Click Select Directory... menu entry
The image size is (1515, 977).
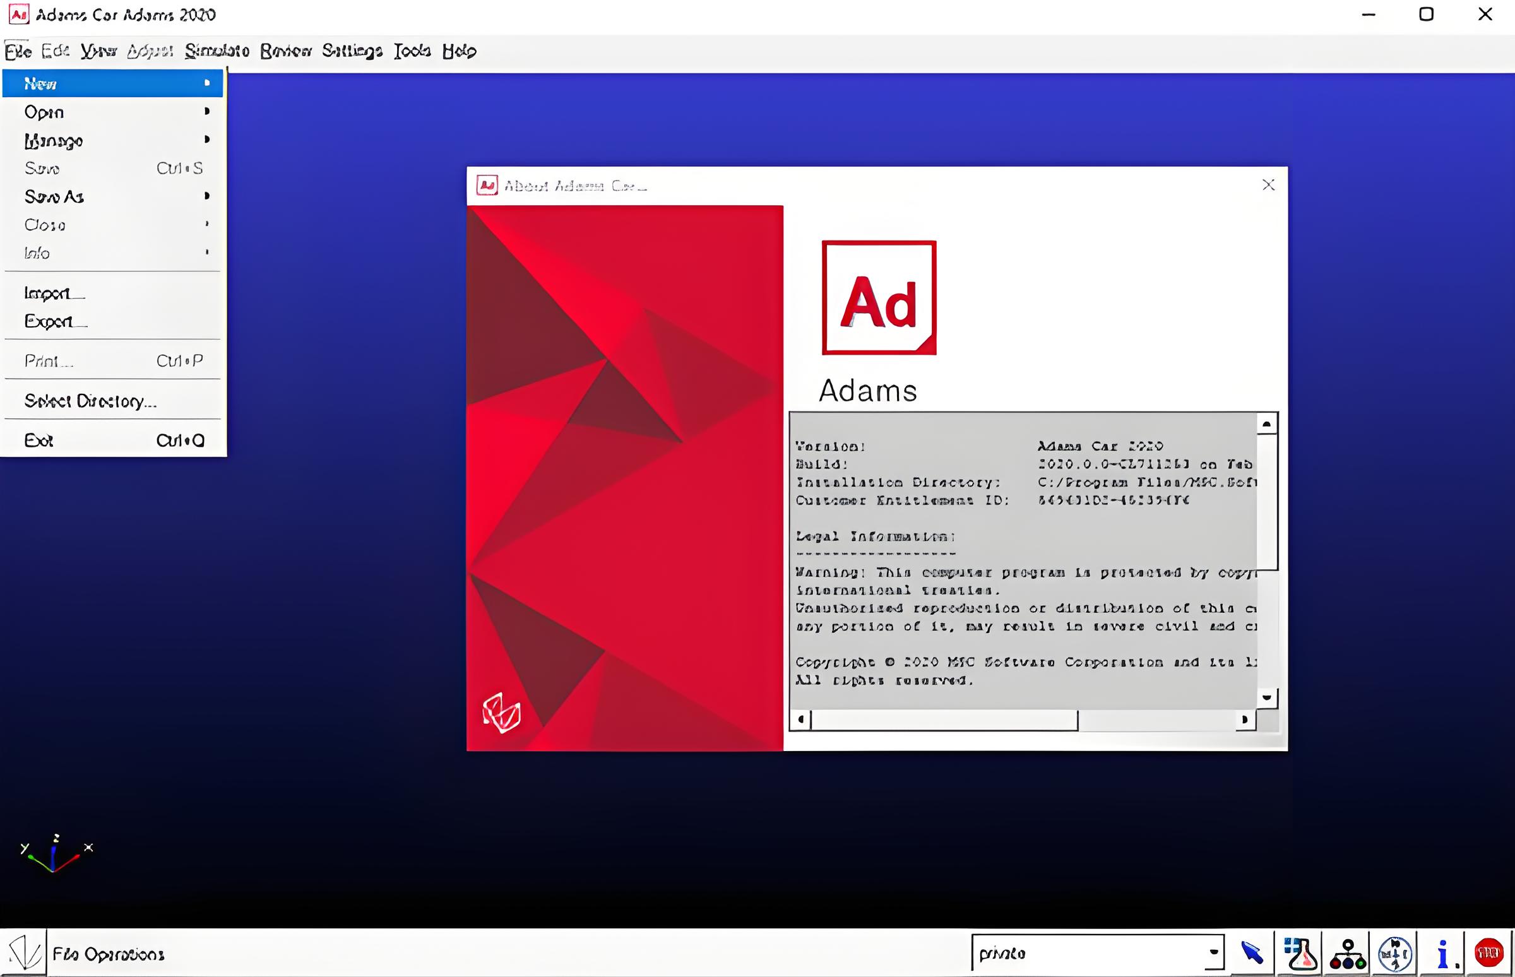click(x=90, y=401)
